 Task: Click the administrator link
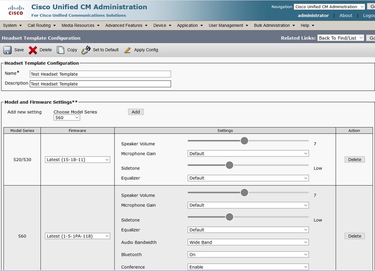tap(313, 16)
